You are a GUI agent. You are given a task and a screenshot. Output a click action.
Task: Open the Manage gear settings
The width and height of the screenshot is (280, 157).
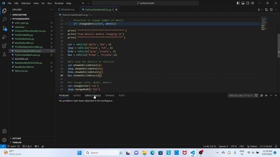coord(4,140)
